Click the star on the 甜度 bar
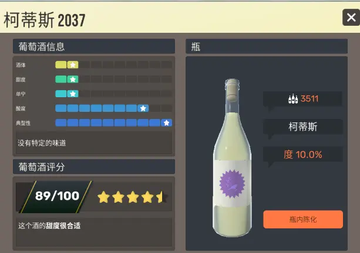This screenshot has height=253, width=360. tap(73, 80)
